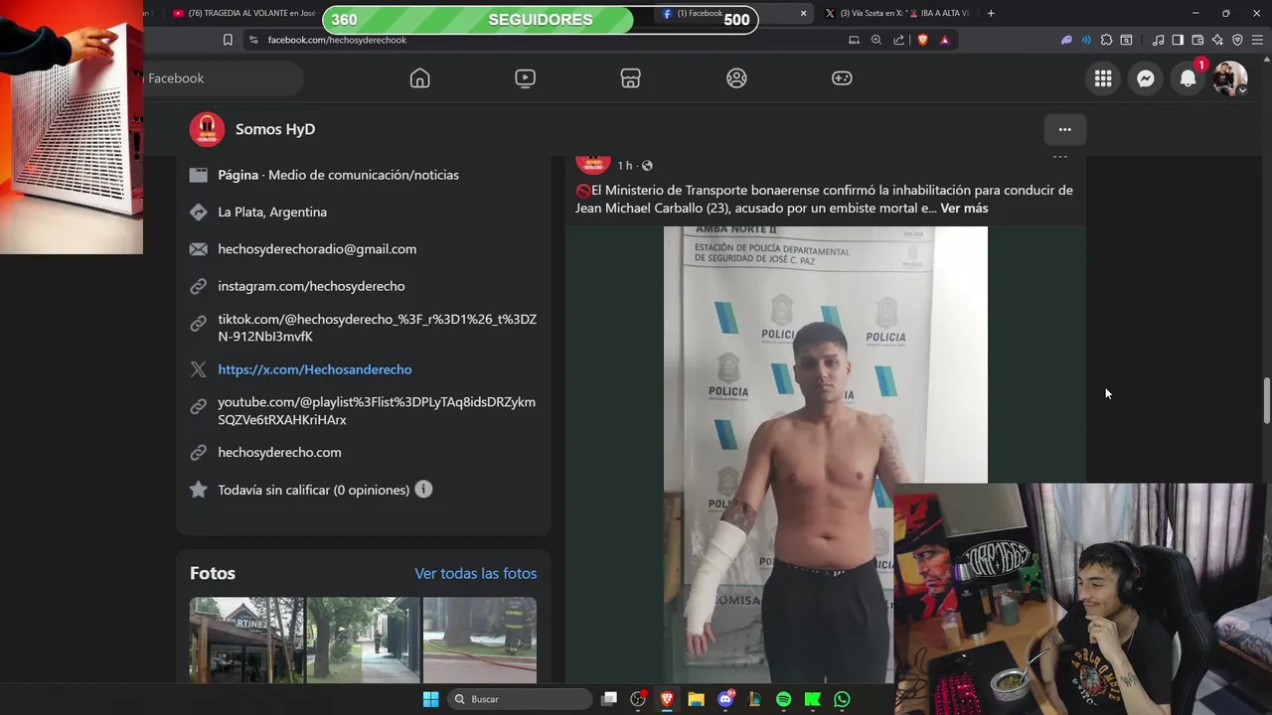Click the hechosyderechoradio@gmail.com email

click(317, 249)
